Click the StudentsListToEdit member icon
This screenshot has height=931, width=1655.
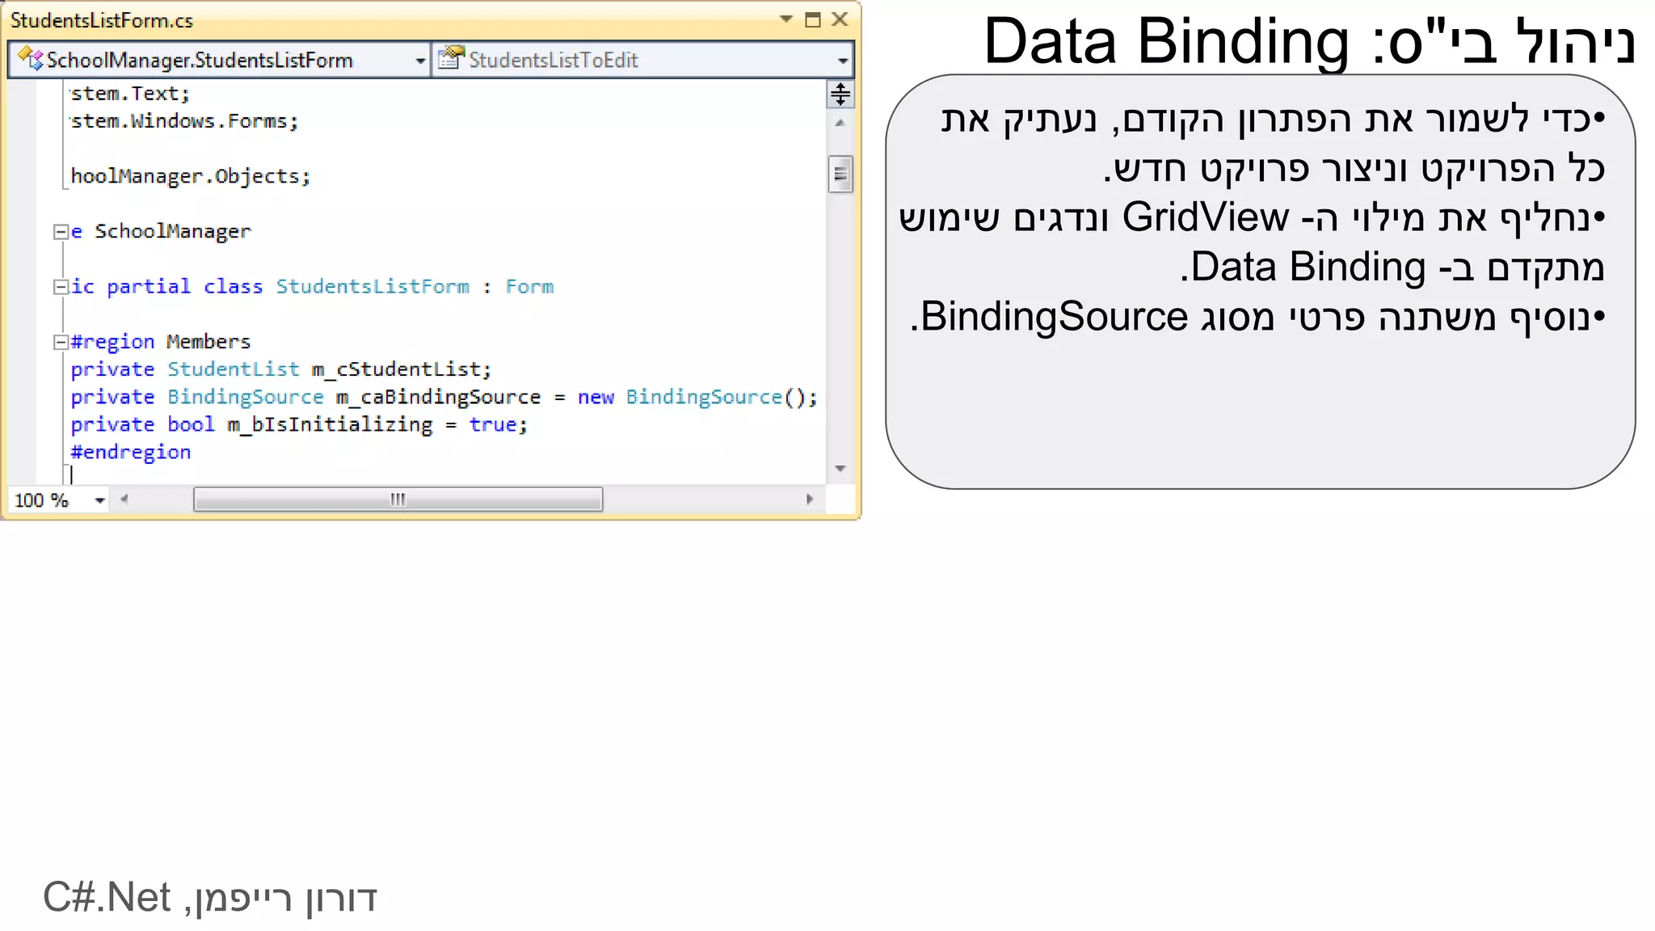pyautogui.click(x=451, y=58)
